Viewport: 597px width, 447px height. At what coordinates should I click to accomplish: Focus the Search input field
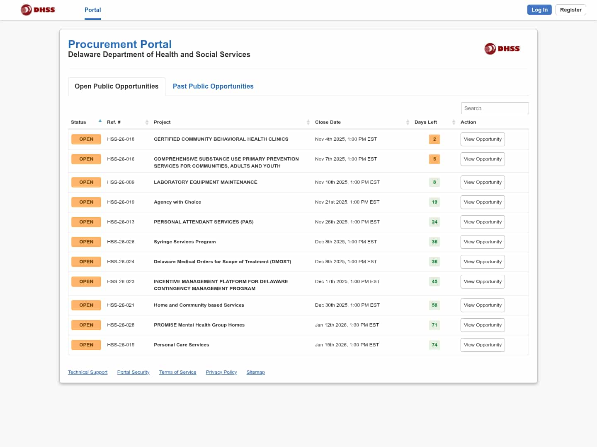point(495,108)
